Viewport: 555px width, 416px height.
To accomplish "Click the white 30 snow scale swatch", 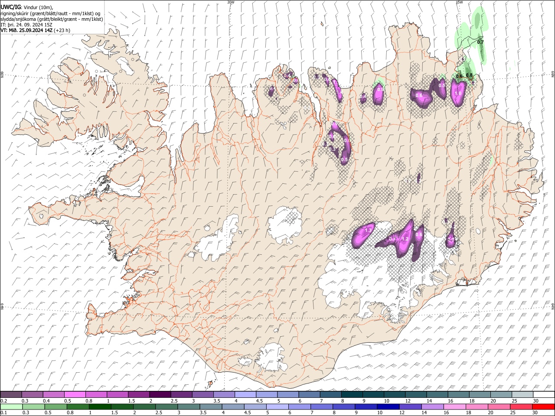I will (x=544, y=394).
